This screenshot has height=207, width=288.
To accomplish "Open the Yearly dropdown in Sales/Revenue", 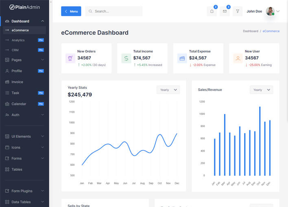I will pos(261,90).
